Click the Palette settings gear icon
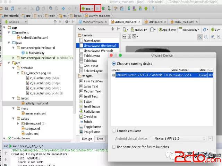This screenshot has height=166, width=222. point(113,29)
